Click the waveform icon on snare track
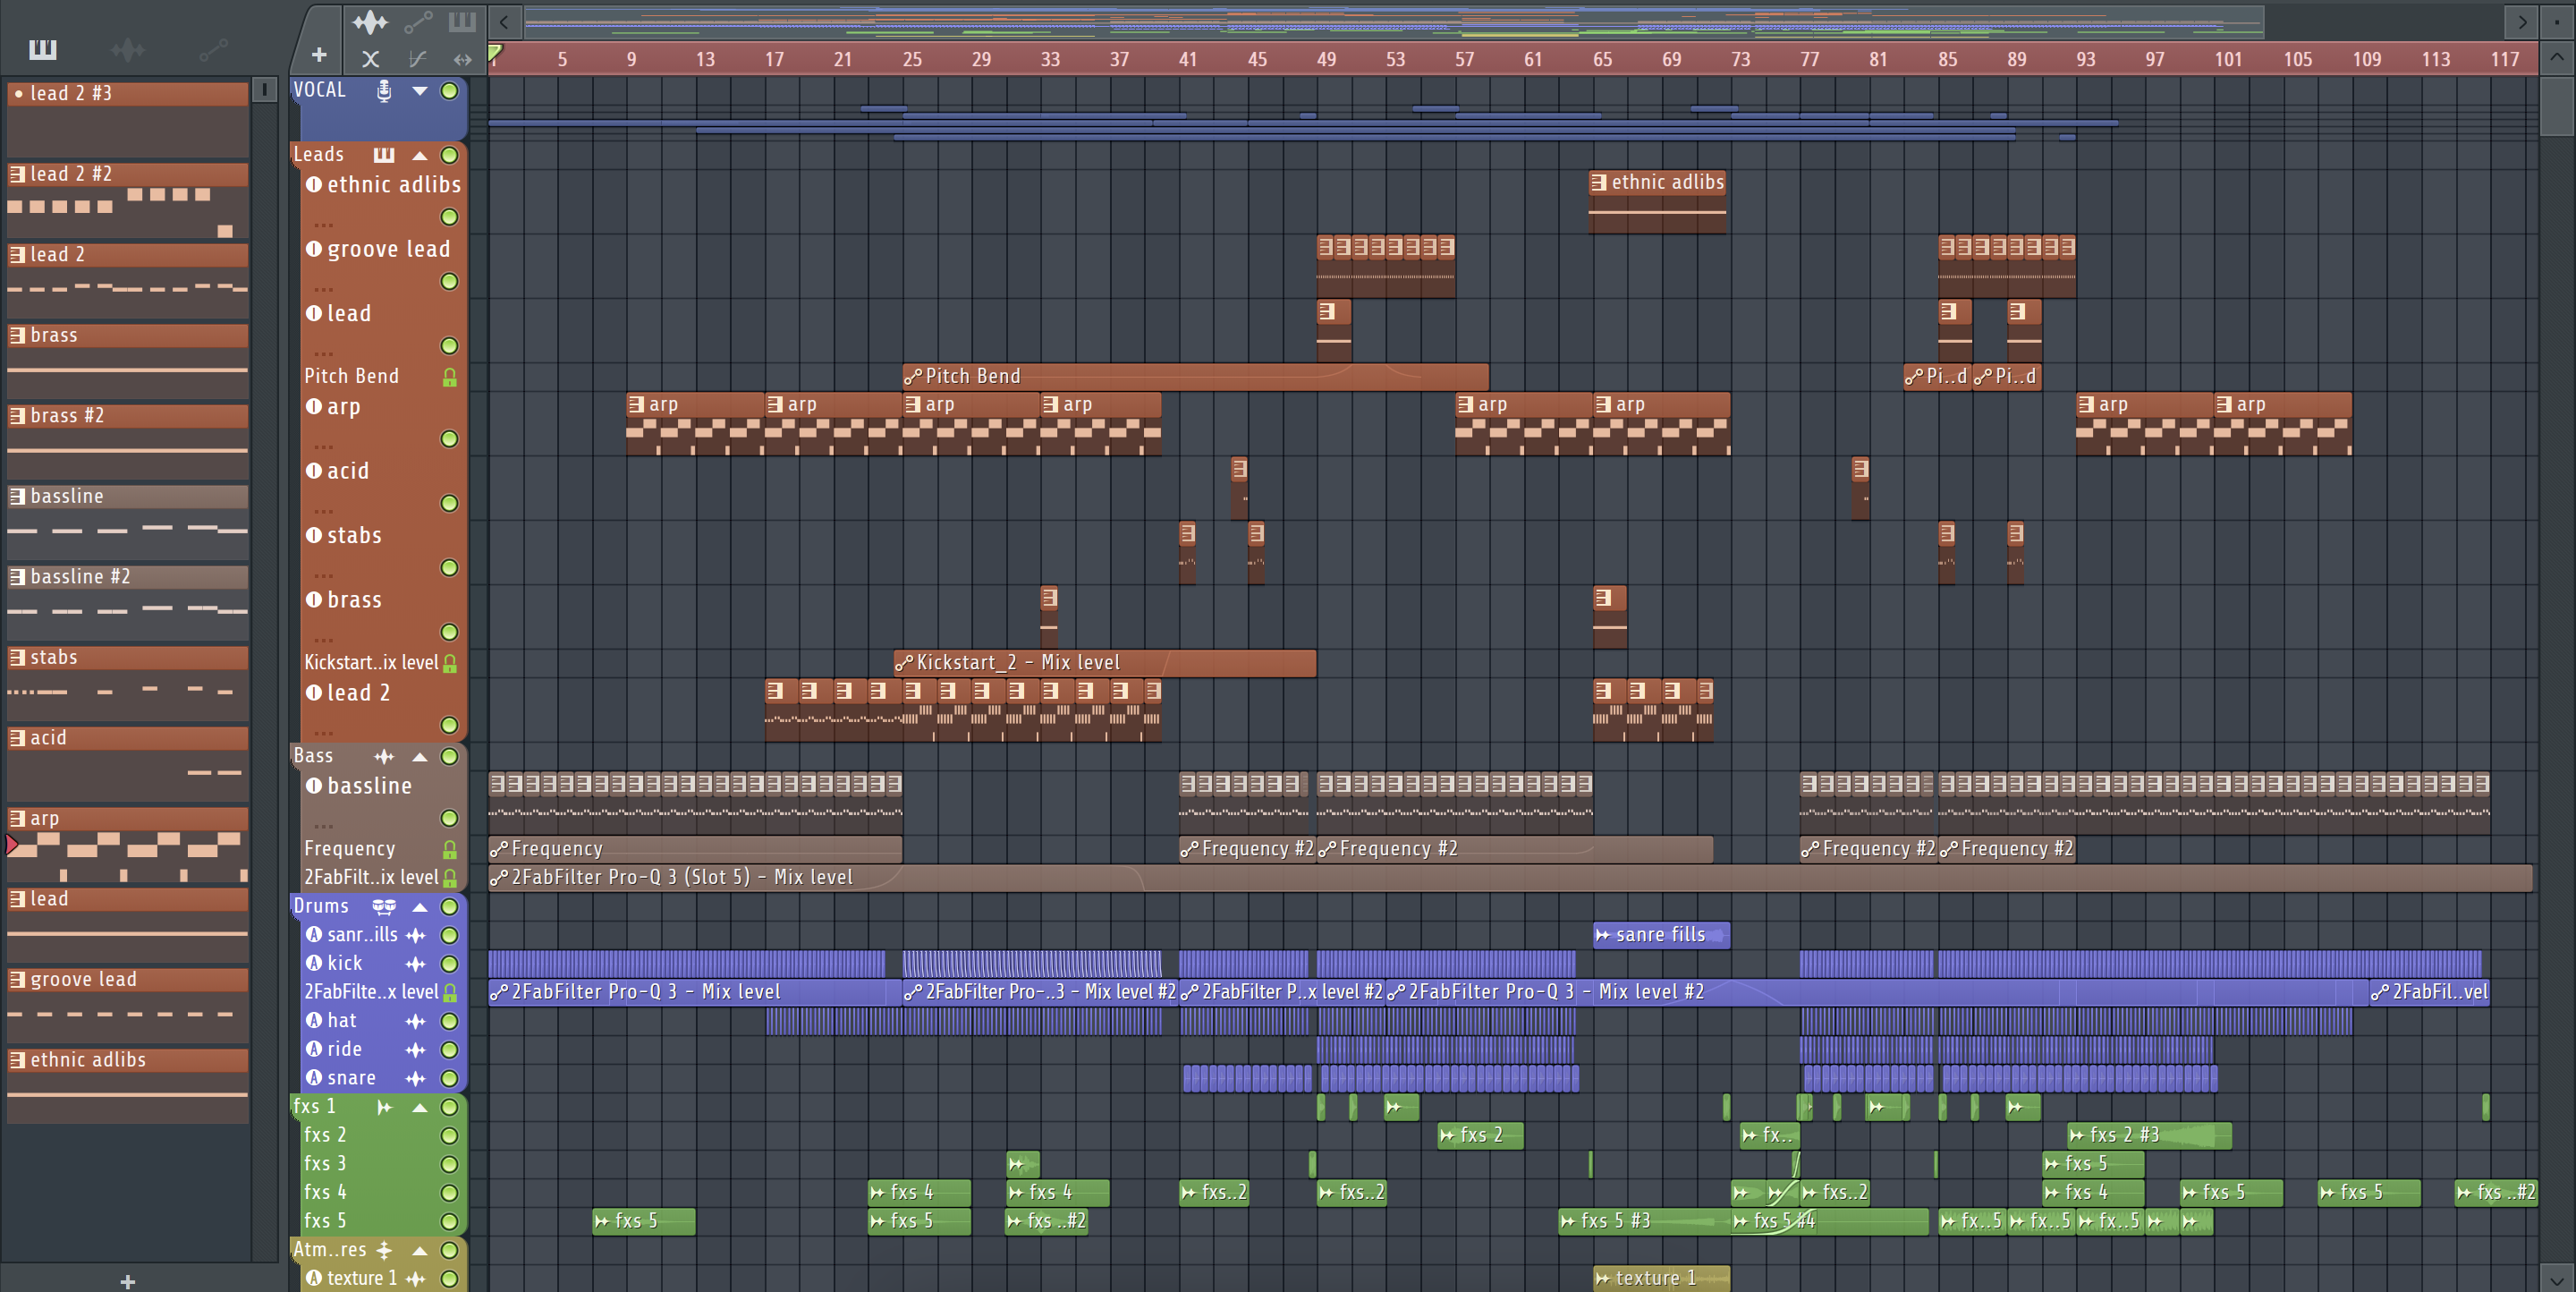 click(416, 1078)
